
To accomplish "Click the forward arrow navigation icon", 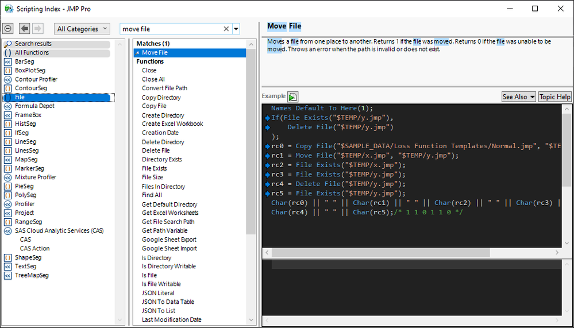I will (37, 29).
